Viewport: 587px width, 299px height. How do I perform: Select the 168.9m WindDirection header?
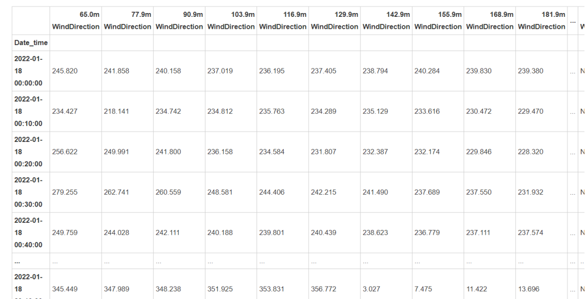tap(490, 21)
